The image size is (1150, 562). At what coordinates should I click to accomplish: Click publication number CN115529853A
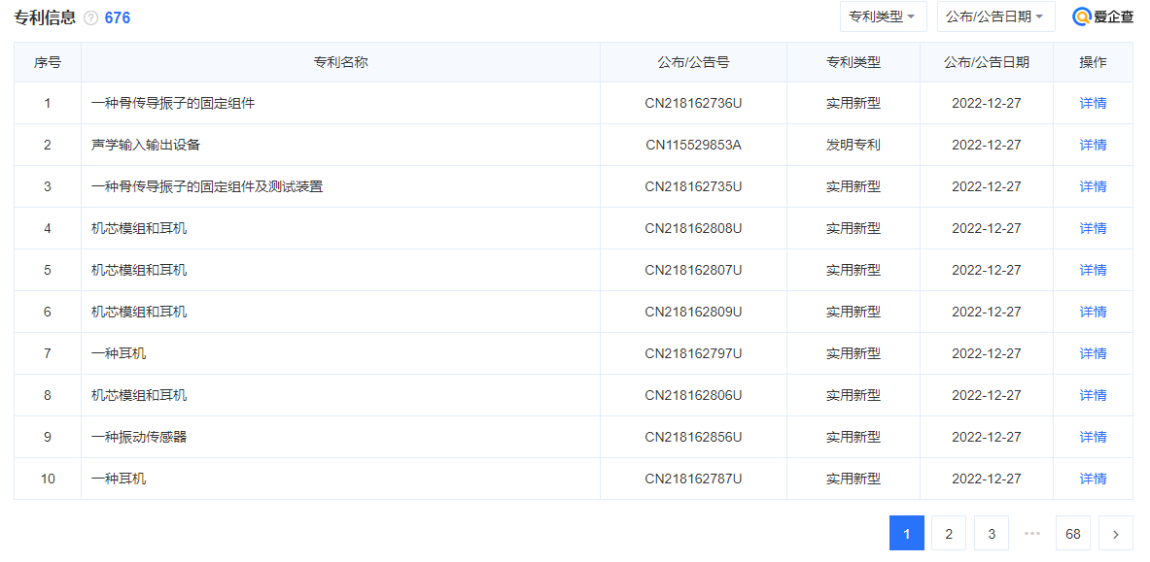[x=694, y=145]
